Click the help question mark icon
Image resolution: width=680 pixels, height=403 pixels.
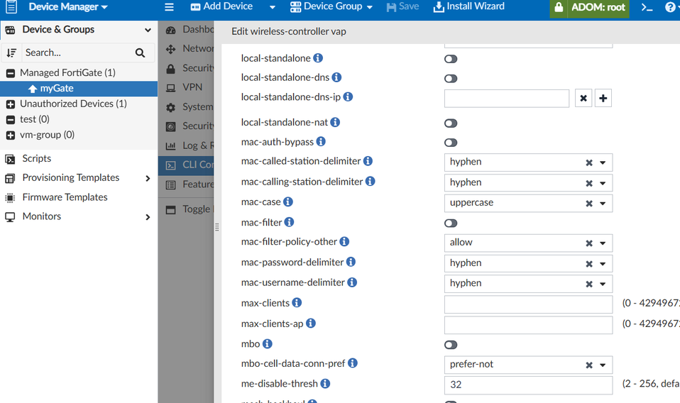[x=670, y=7]
